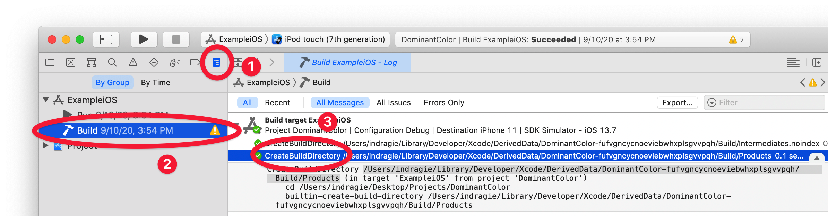Open the related items grid menu
This screenshot has width=828, height=216.
(238, 62)
